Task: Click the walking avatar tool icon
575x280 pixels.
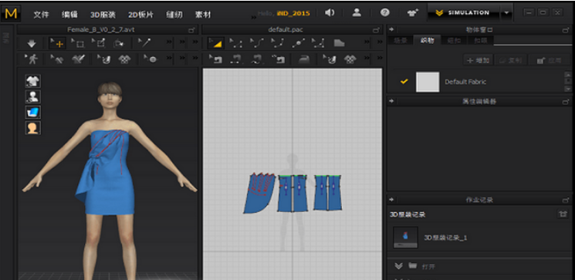Action: click(32, 59)
